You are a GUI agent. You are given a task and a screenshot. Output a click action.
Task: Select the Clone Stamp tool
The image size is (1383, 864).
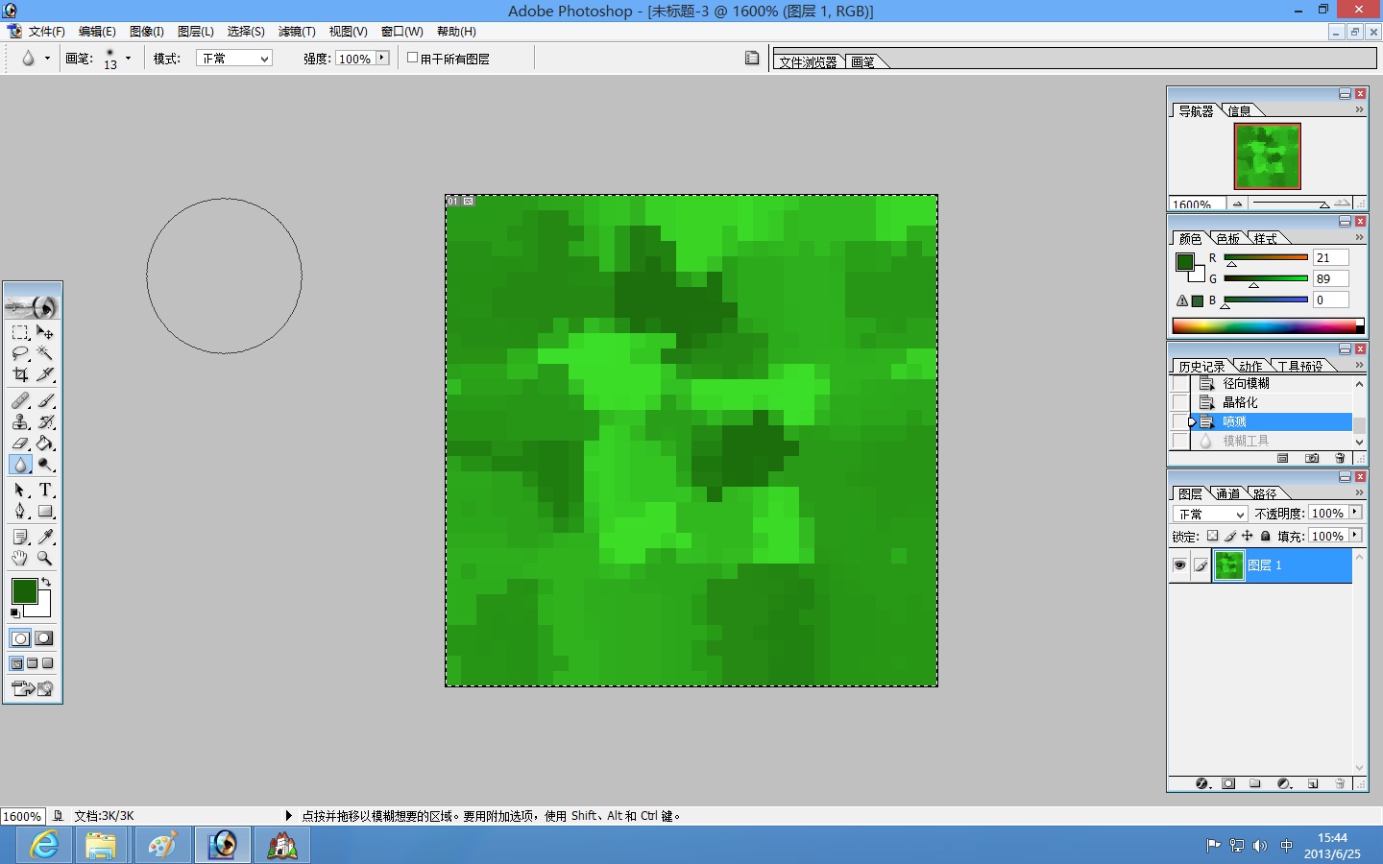pos(20,421)
